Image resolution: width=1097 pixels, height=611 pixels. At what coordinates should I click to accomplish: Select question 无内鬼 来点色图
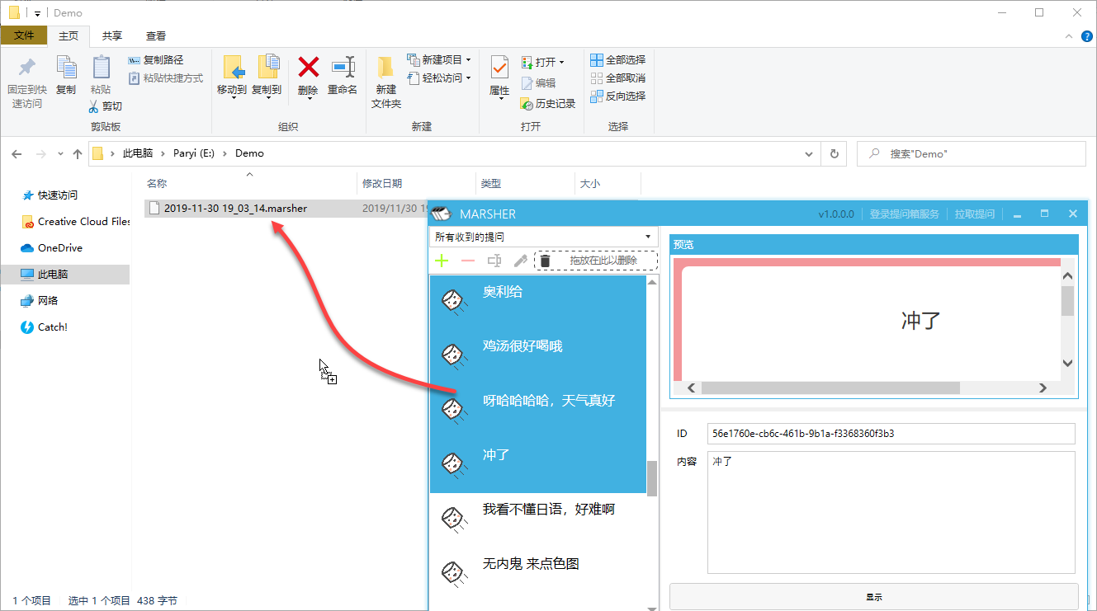pos(538,575)
